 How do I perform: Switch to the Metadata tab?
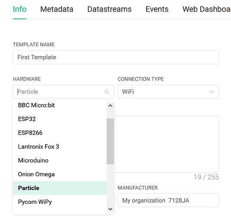(x=57, y=9)
